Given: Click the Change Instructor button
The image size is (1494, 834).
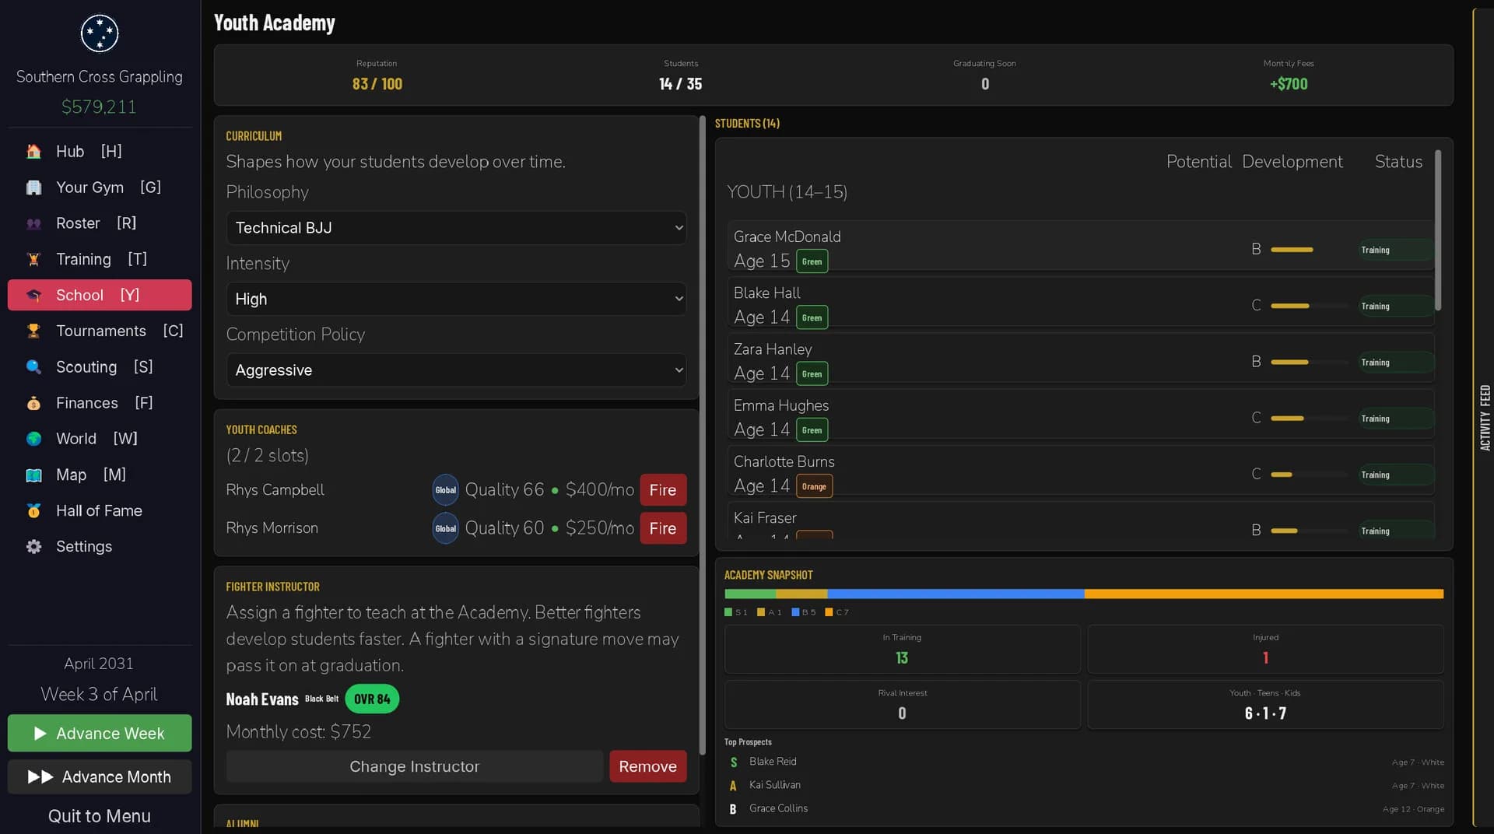Looking at the screenshot, I should 415,766.
